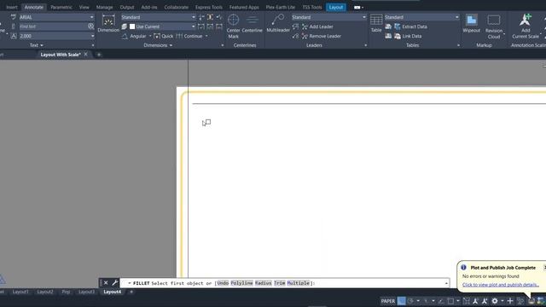This screenshot has width=546, height=307.
Task: Open ARIAL text style dropdown
Action: pos(92,17)
